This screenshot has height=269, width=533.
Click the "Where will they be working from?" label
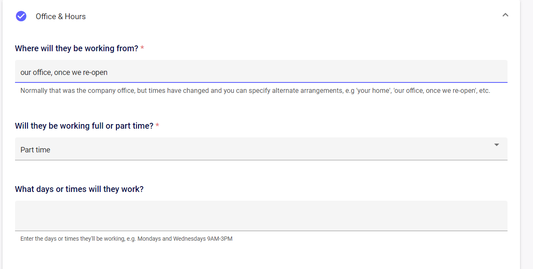click(x=76, y=48)
